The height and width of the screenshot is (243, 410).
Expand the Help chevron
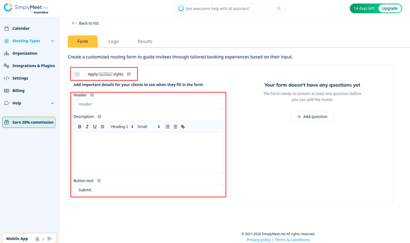pyautogui.click(x=52, y=103)
